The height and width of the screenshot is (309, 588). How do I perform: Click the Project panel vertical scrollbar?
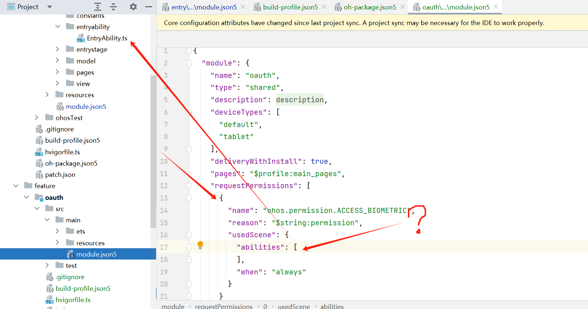[x=153, y=151]
